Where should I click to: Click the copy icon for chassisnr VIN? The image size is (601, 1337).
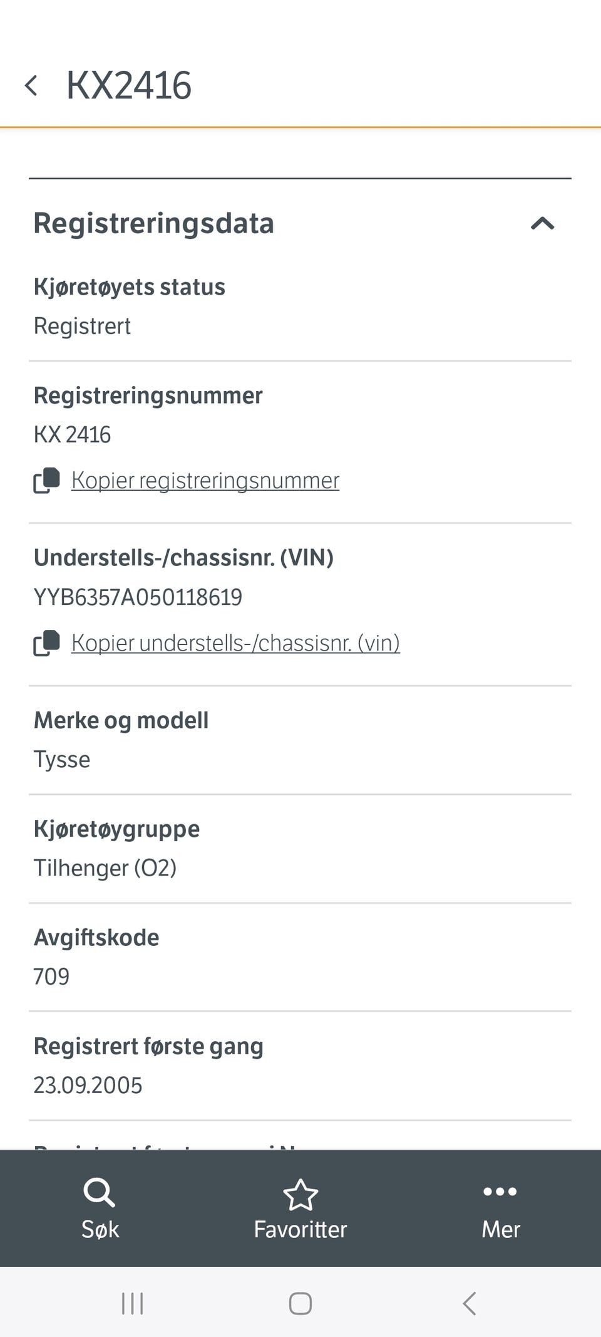(46, 643)
